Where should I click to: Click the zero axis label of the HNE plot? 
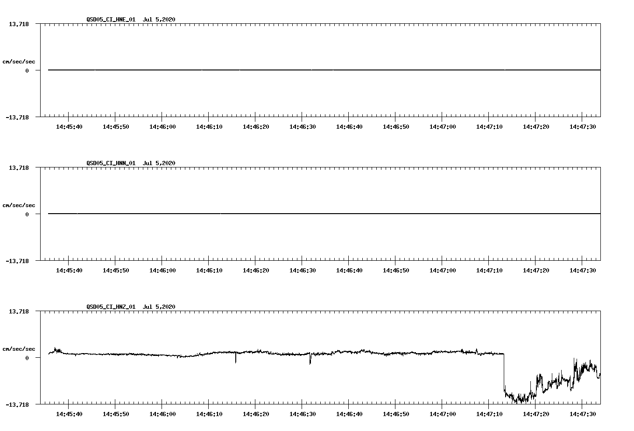pyautogui.click(x=27, y=70)
